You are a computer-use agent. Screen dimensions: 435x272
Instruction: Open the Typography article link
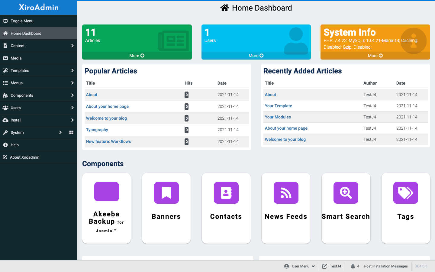click(97, 130)
